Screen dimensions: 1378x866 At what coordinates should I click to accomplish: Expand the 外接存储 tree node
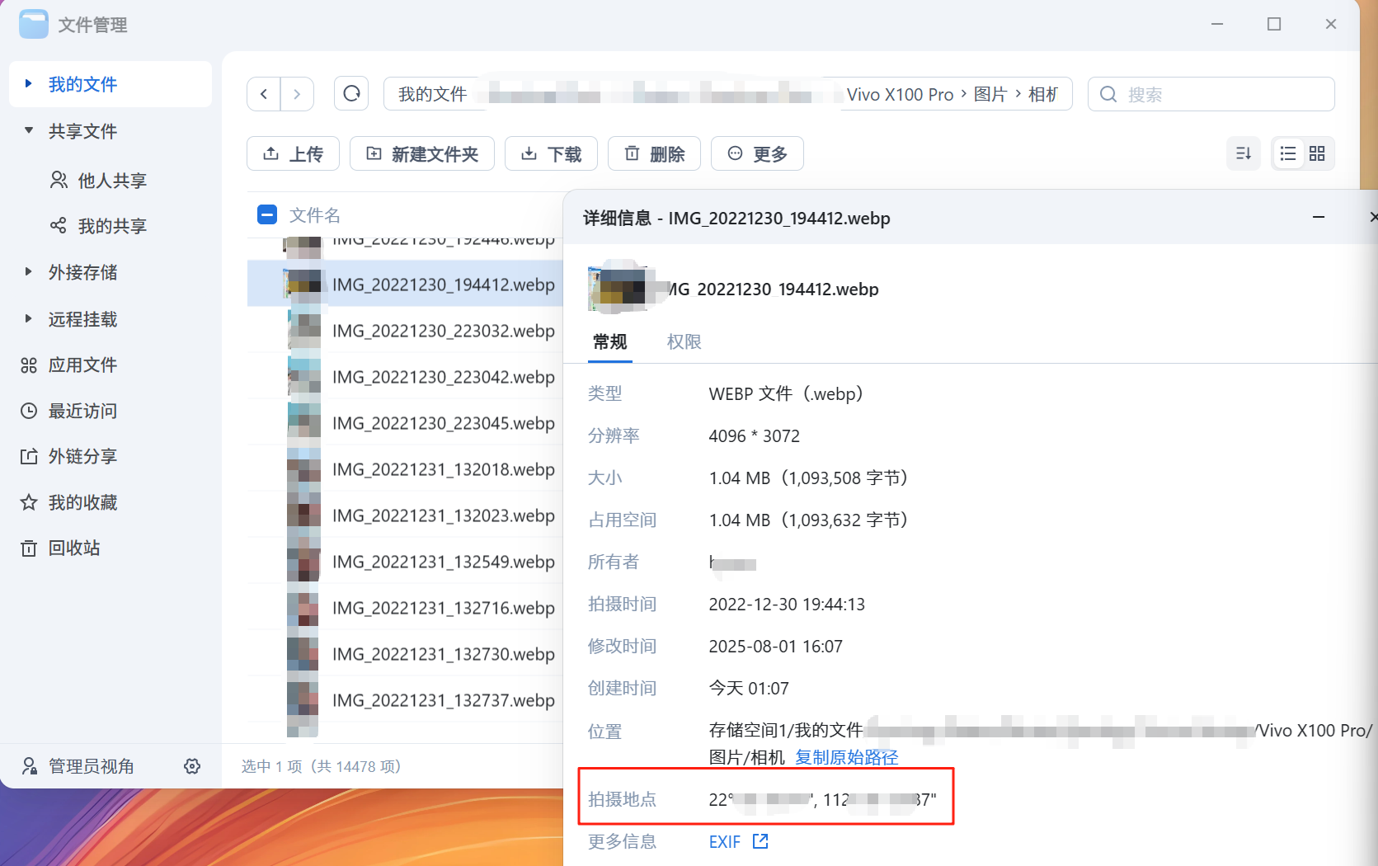coord(29,272)
